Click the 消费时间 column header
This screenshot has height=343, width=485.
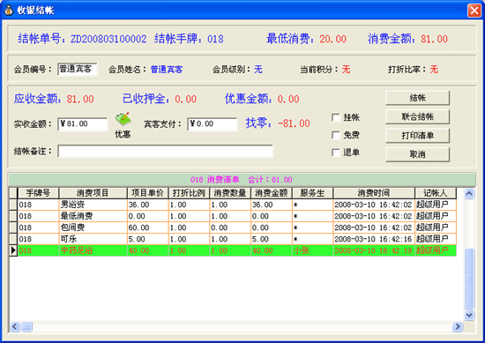click(374, 193)
